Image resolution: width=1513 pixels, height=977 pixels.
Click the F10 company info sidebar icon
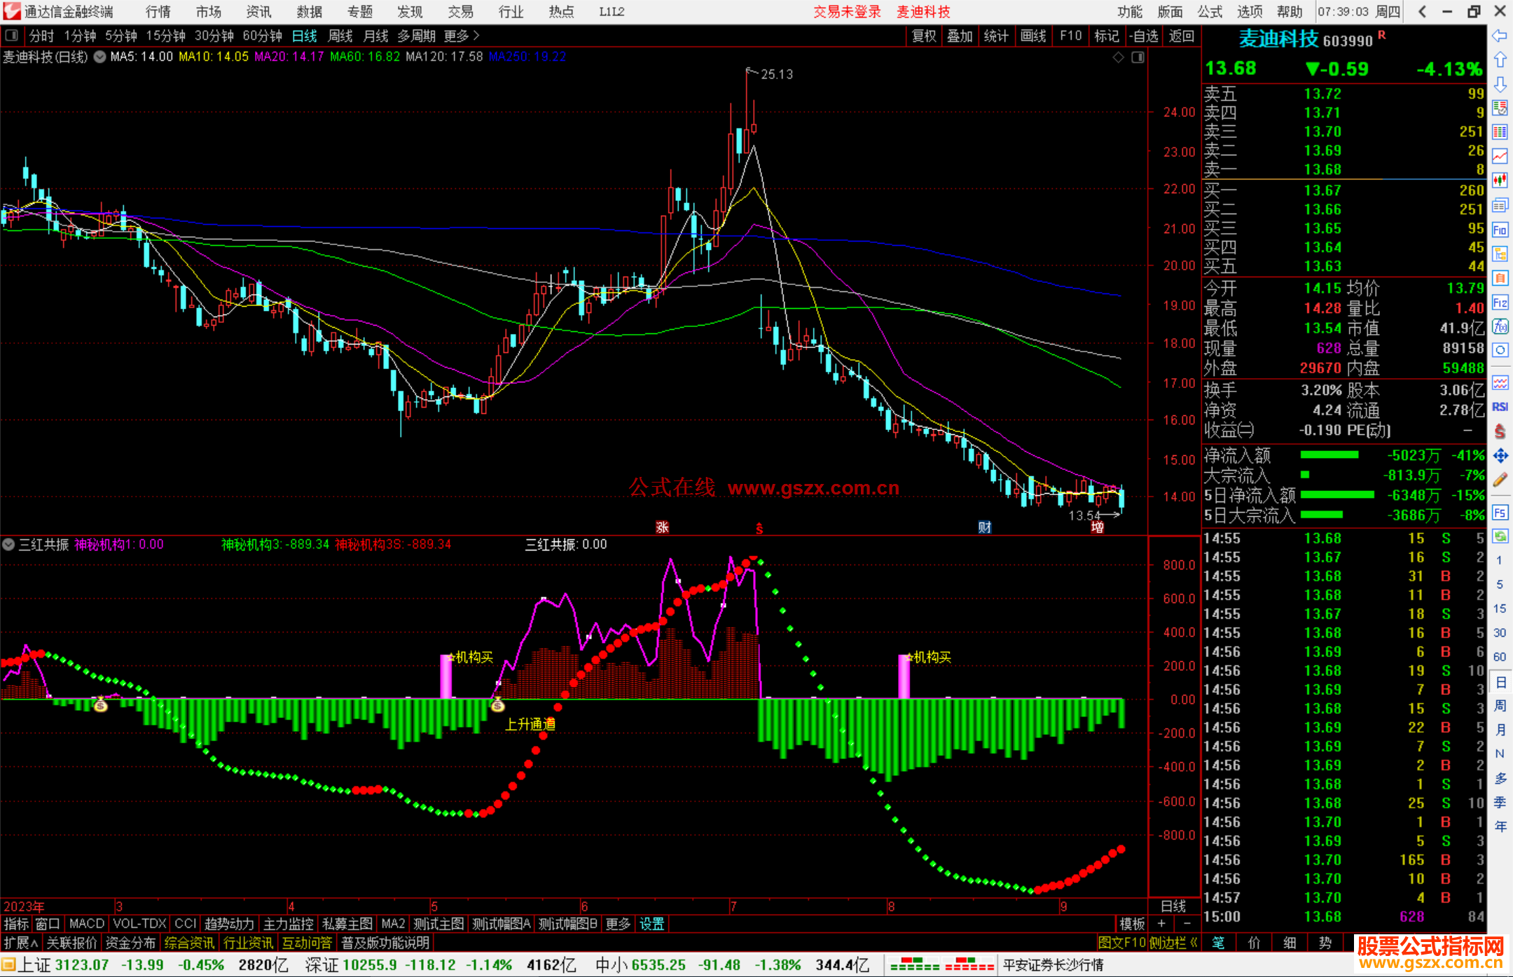(1500, 230)
